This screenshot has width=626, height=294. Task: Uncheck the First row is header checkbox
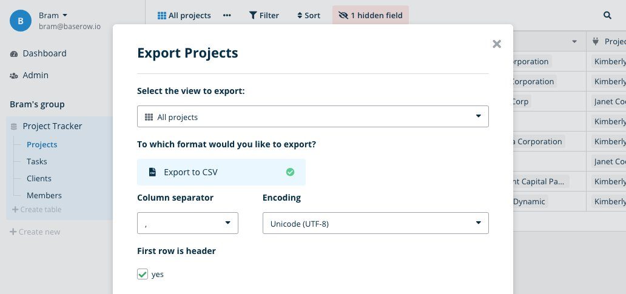coord(143,274)
